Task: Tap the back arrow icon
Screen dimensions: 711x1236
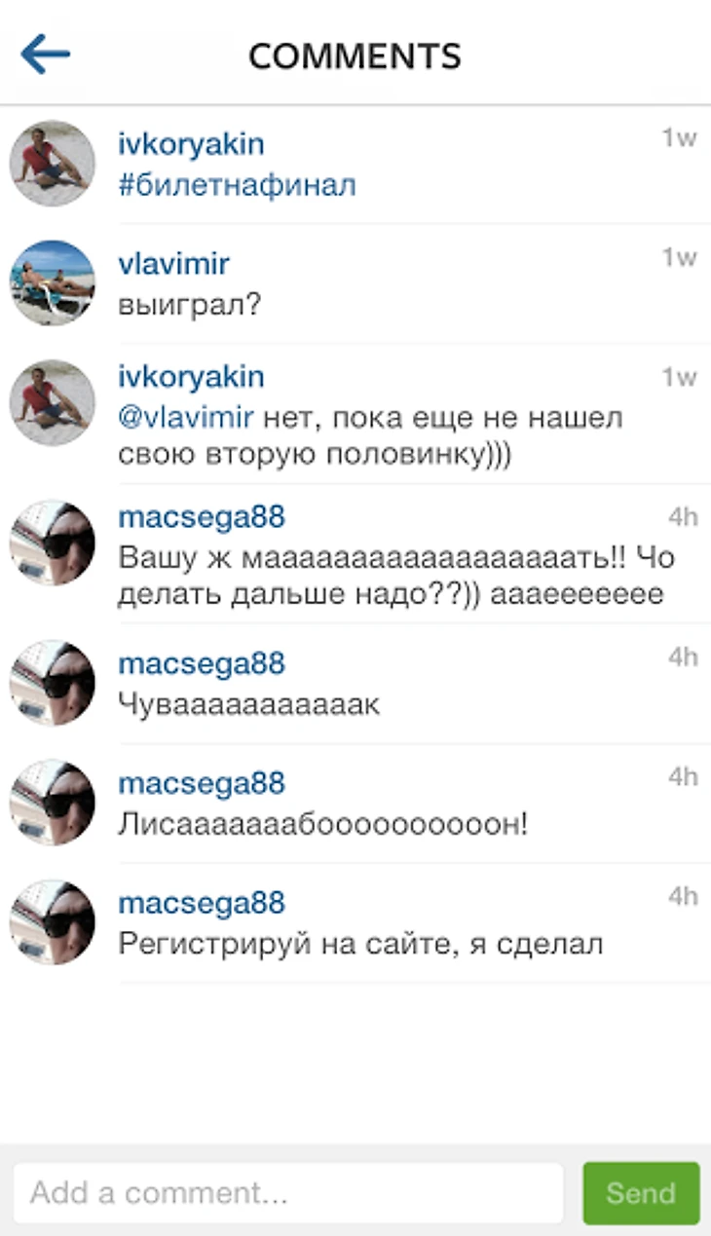Action: pyautogui.click(x=45, y=55)
